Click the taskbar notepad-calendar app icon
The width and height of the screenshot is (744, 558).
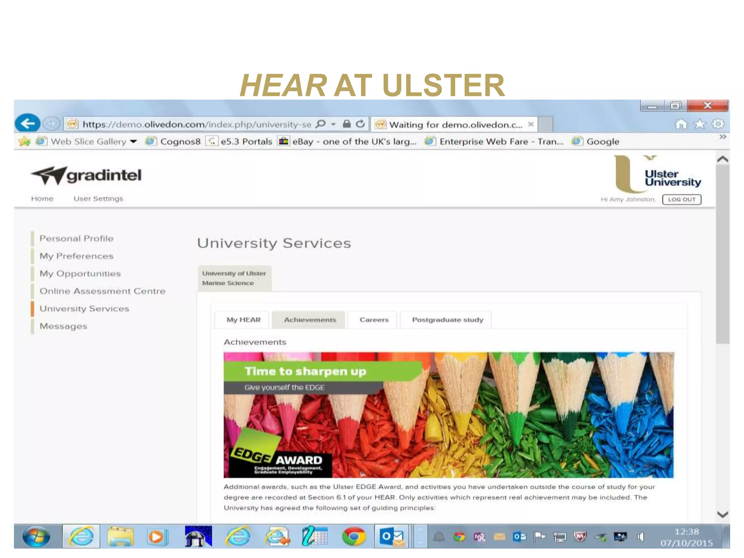[x=315, y=537]
